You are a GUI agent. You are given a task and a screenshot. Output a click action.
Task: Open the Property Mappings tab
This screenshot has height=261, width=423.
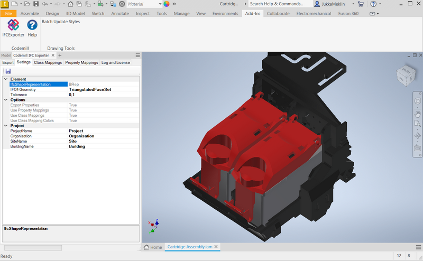81,62
